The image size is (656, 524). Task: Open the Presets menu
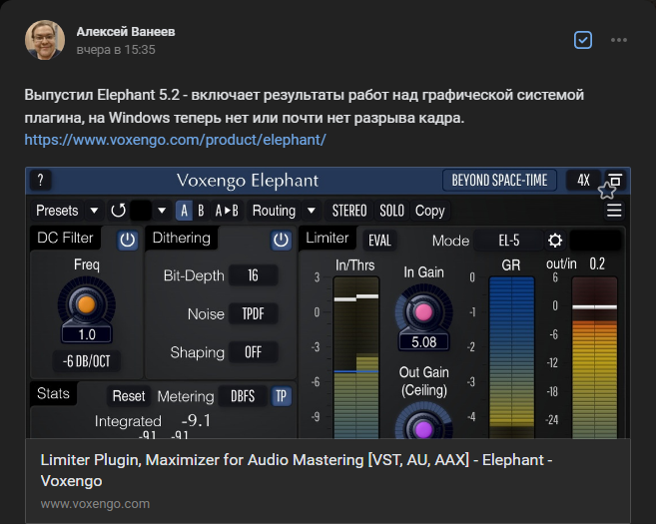pyautogui.click(x=57, y=211)
